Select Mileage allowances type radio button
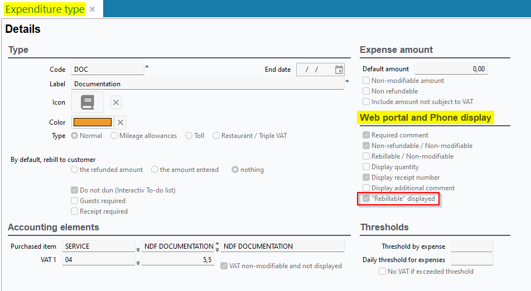Viewport: 531px width, 291px height. click(x=114, y=136)
